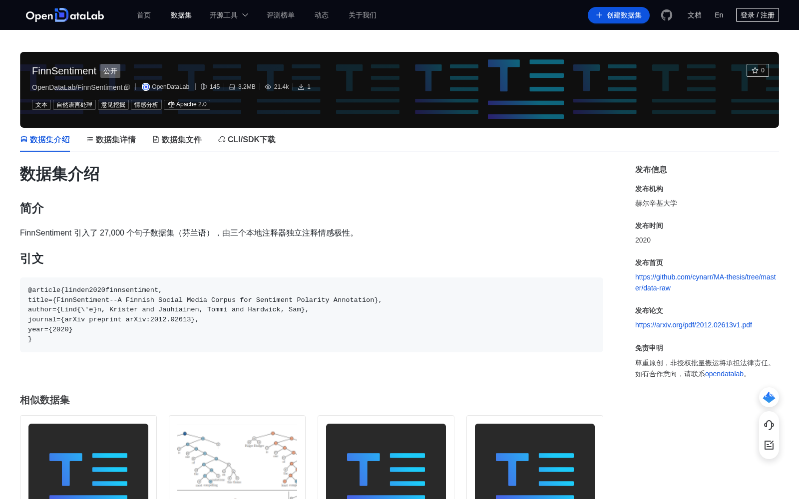Switch to 数据集文件 tab

click(177, 140)
